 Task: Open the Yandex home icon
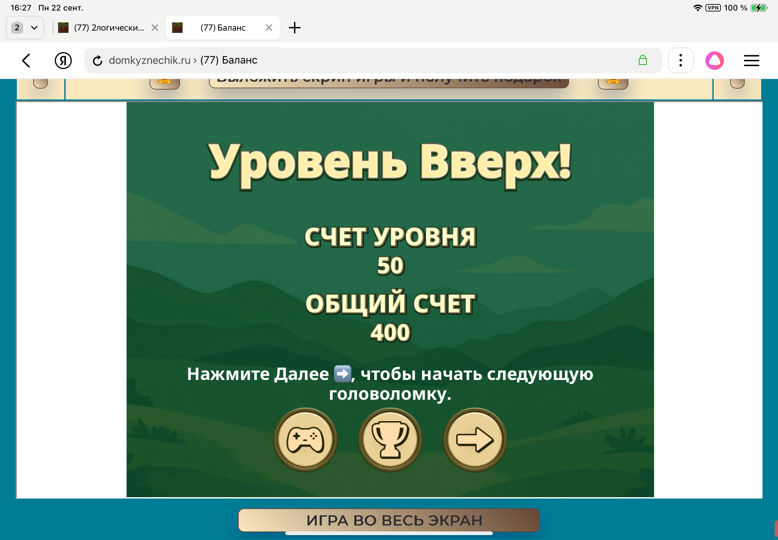tap(63, 61)
